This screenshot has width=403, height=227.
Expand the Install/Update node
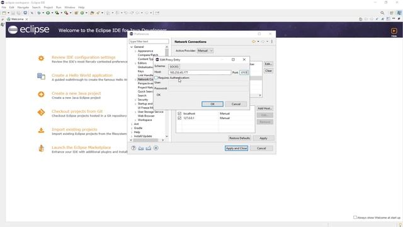click(132, 136)
